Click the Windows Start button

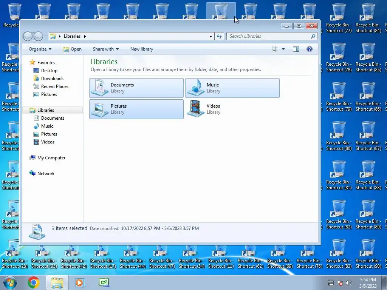pos(10,282)
